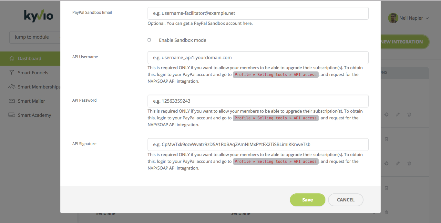Viewport: 441px width, 223px height.
Task: Tick the Enable Sandbox mode checkbox
Action: click(149, 40)
